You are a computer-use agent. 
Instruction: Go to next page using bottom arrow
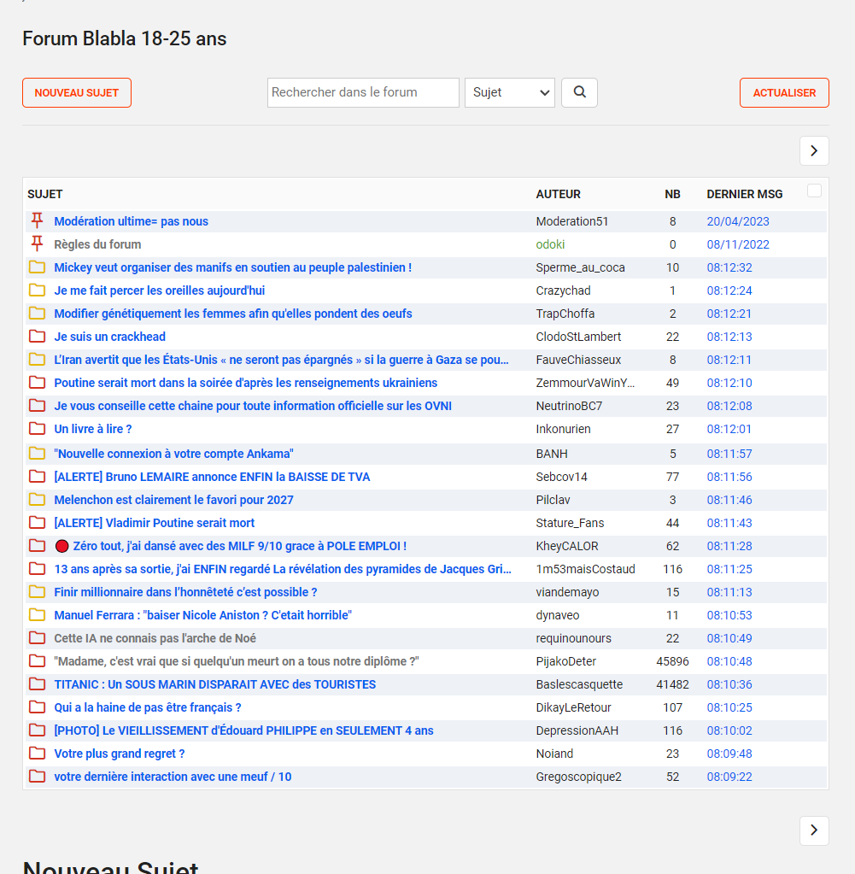814,830
